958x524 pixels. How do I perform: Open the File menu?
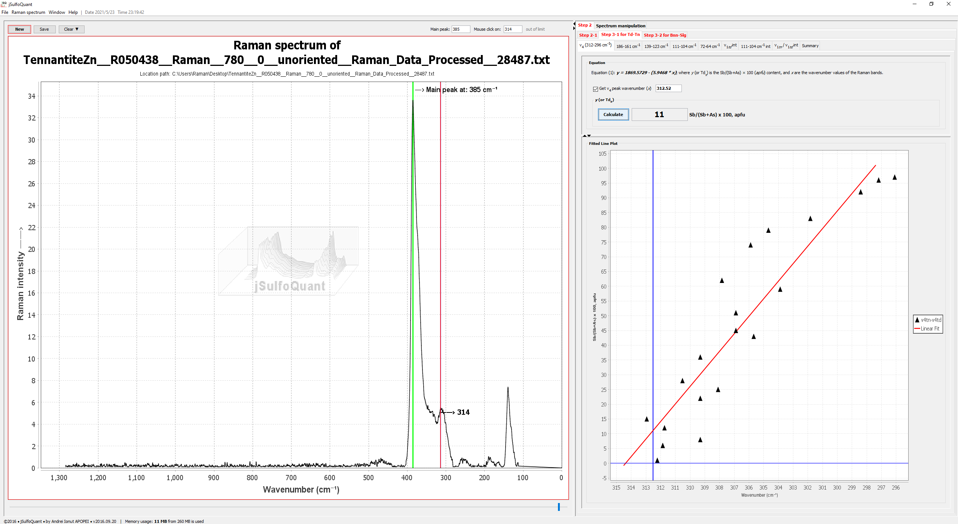(5, 12)
